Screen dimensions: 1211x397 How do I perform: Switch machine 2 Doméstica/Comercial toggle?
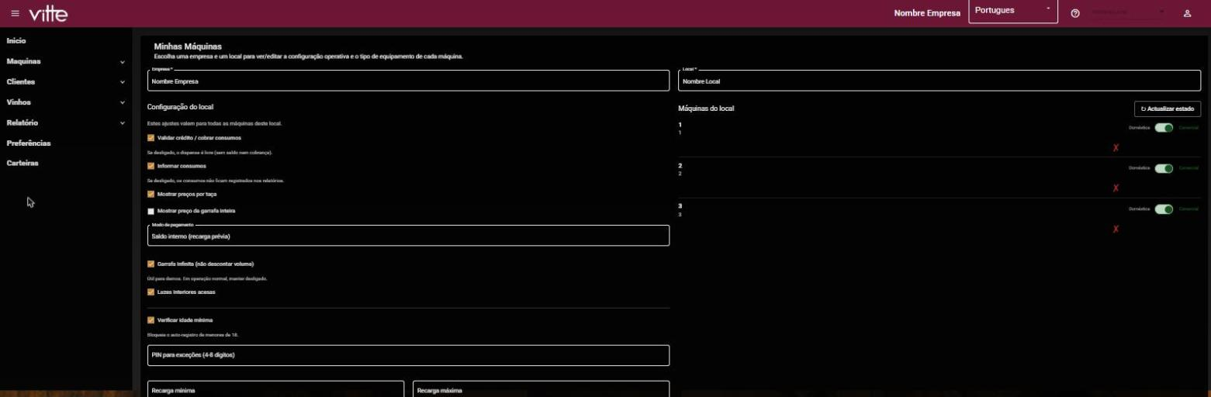tap(1164, 168)
